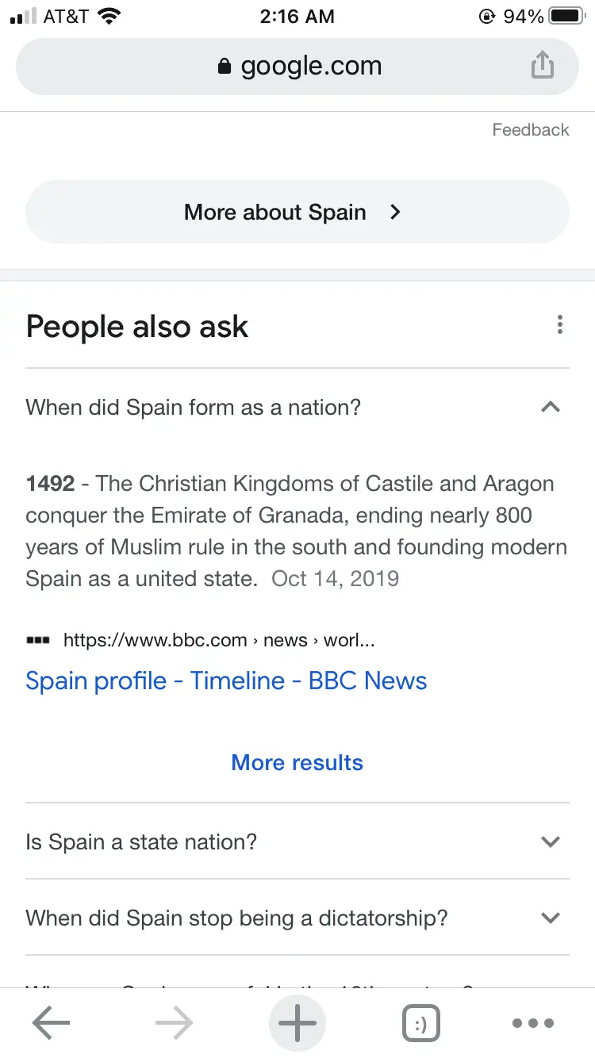595x1058 pixels.
Task: Tap the browser forward arrow
Action: (x=175, y=1023)
